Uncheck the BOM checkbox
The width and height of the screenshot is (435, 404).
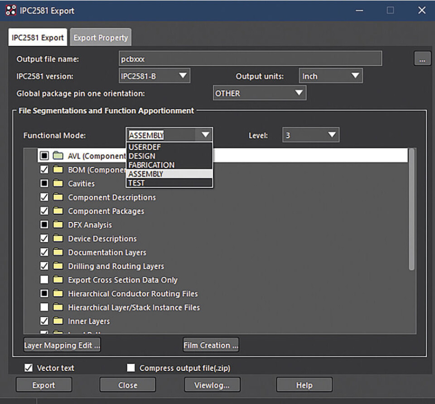44,169
